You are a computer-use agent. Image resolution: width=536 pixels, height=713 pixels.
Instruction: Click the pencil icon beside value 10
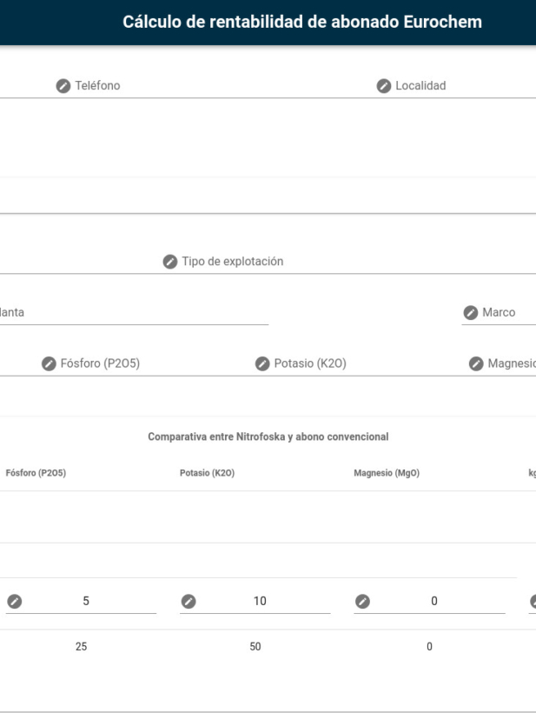189,601
